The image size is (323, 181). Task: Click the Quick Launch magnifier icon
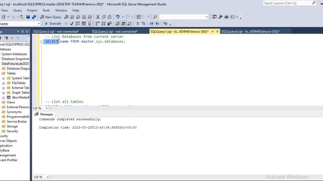314,3
